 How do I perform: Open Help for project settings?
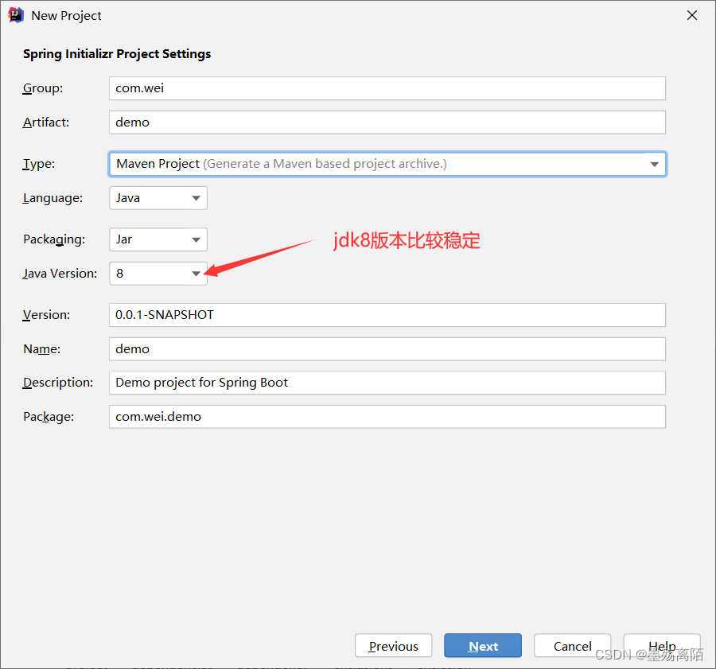pos(662,646)
